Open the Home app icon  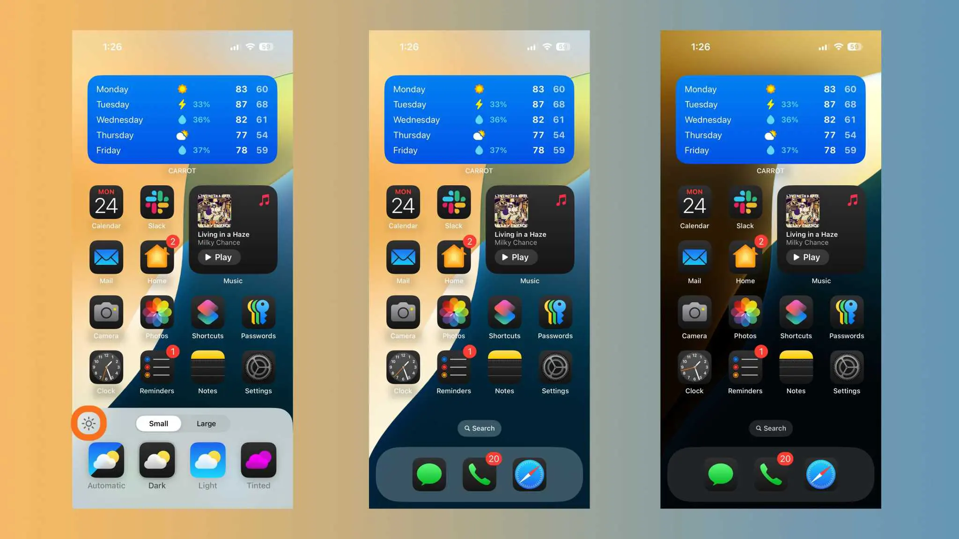(156, 258)
